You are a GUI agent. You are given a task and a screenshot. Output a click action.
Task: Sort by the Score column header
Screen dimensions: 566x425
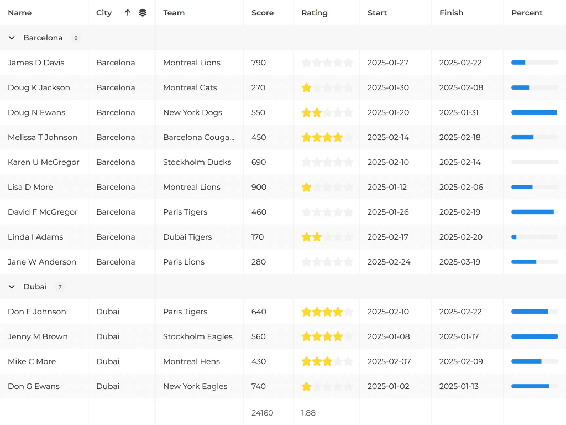pyautogui.click(x=263, y=13)
